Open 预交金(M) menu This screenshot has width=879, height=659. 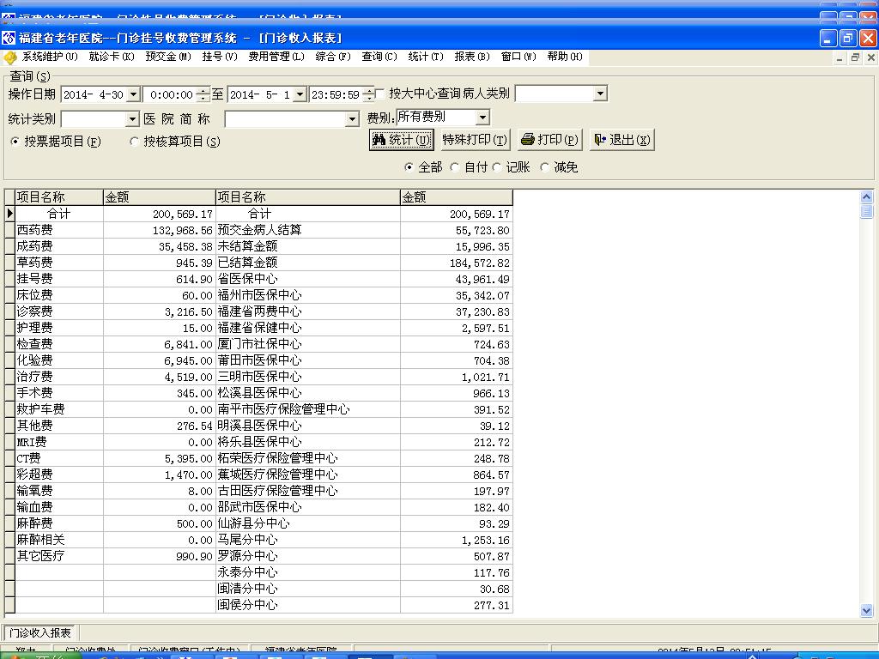click(x=168, y=57)
